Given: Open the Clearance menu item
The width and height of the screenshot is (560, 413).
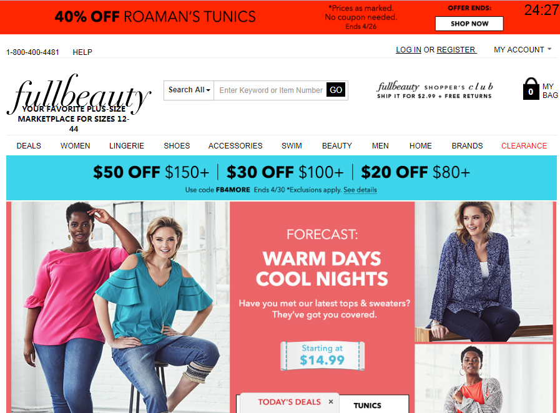Looking at the screenshot, I should click(524, 145).
